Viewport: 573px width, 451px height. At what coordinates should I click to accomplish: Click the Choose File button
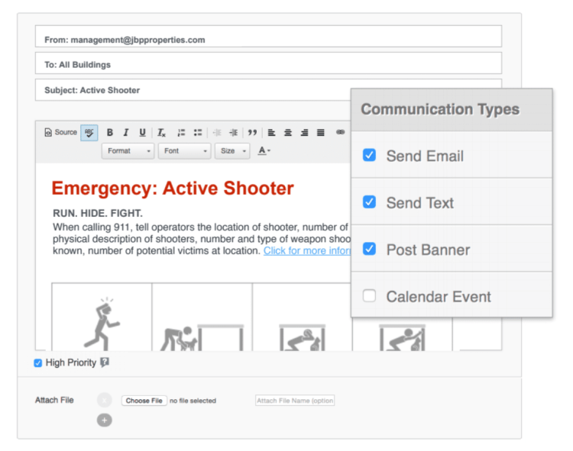pos(144,401)
